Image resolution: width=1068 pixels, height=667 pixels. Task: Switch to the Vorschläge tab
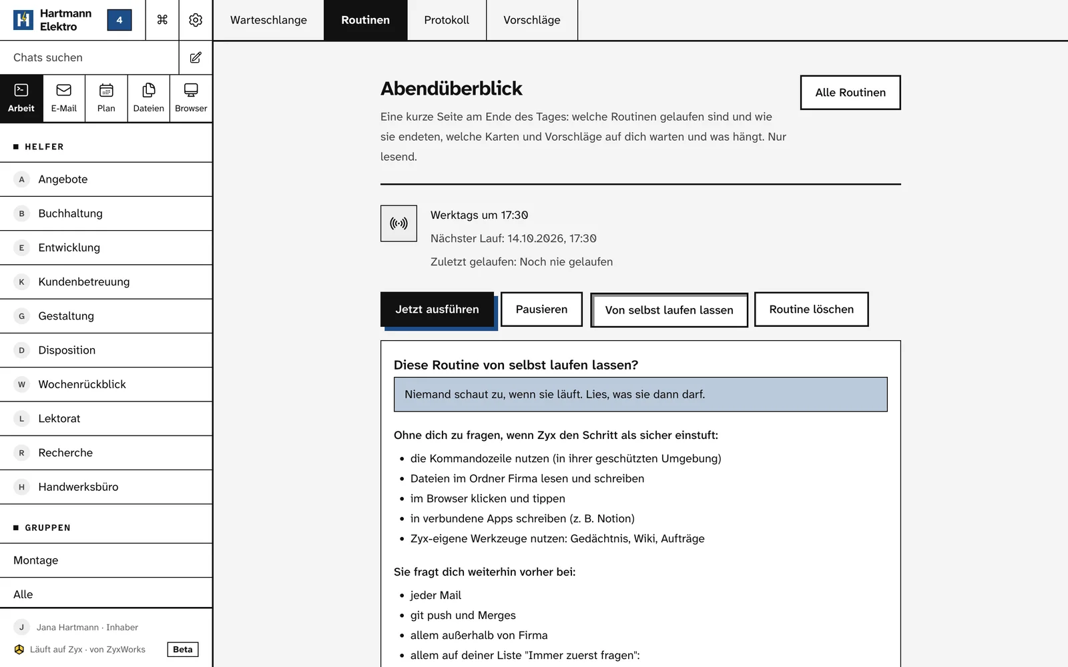click(532, 20)
